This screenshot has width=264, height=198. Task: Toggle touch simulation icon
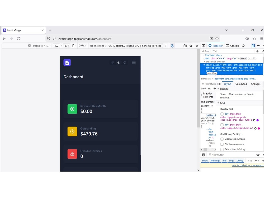click(172, 46)
